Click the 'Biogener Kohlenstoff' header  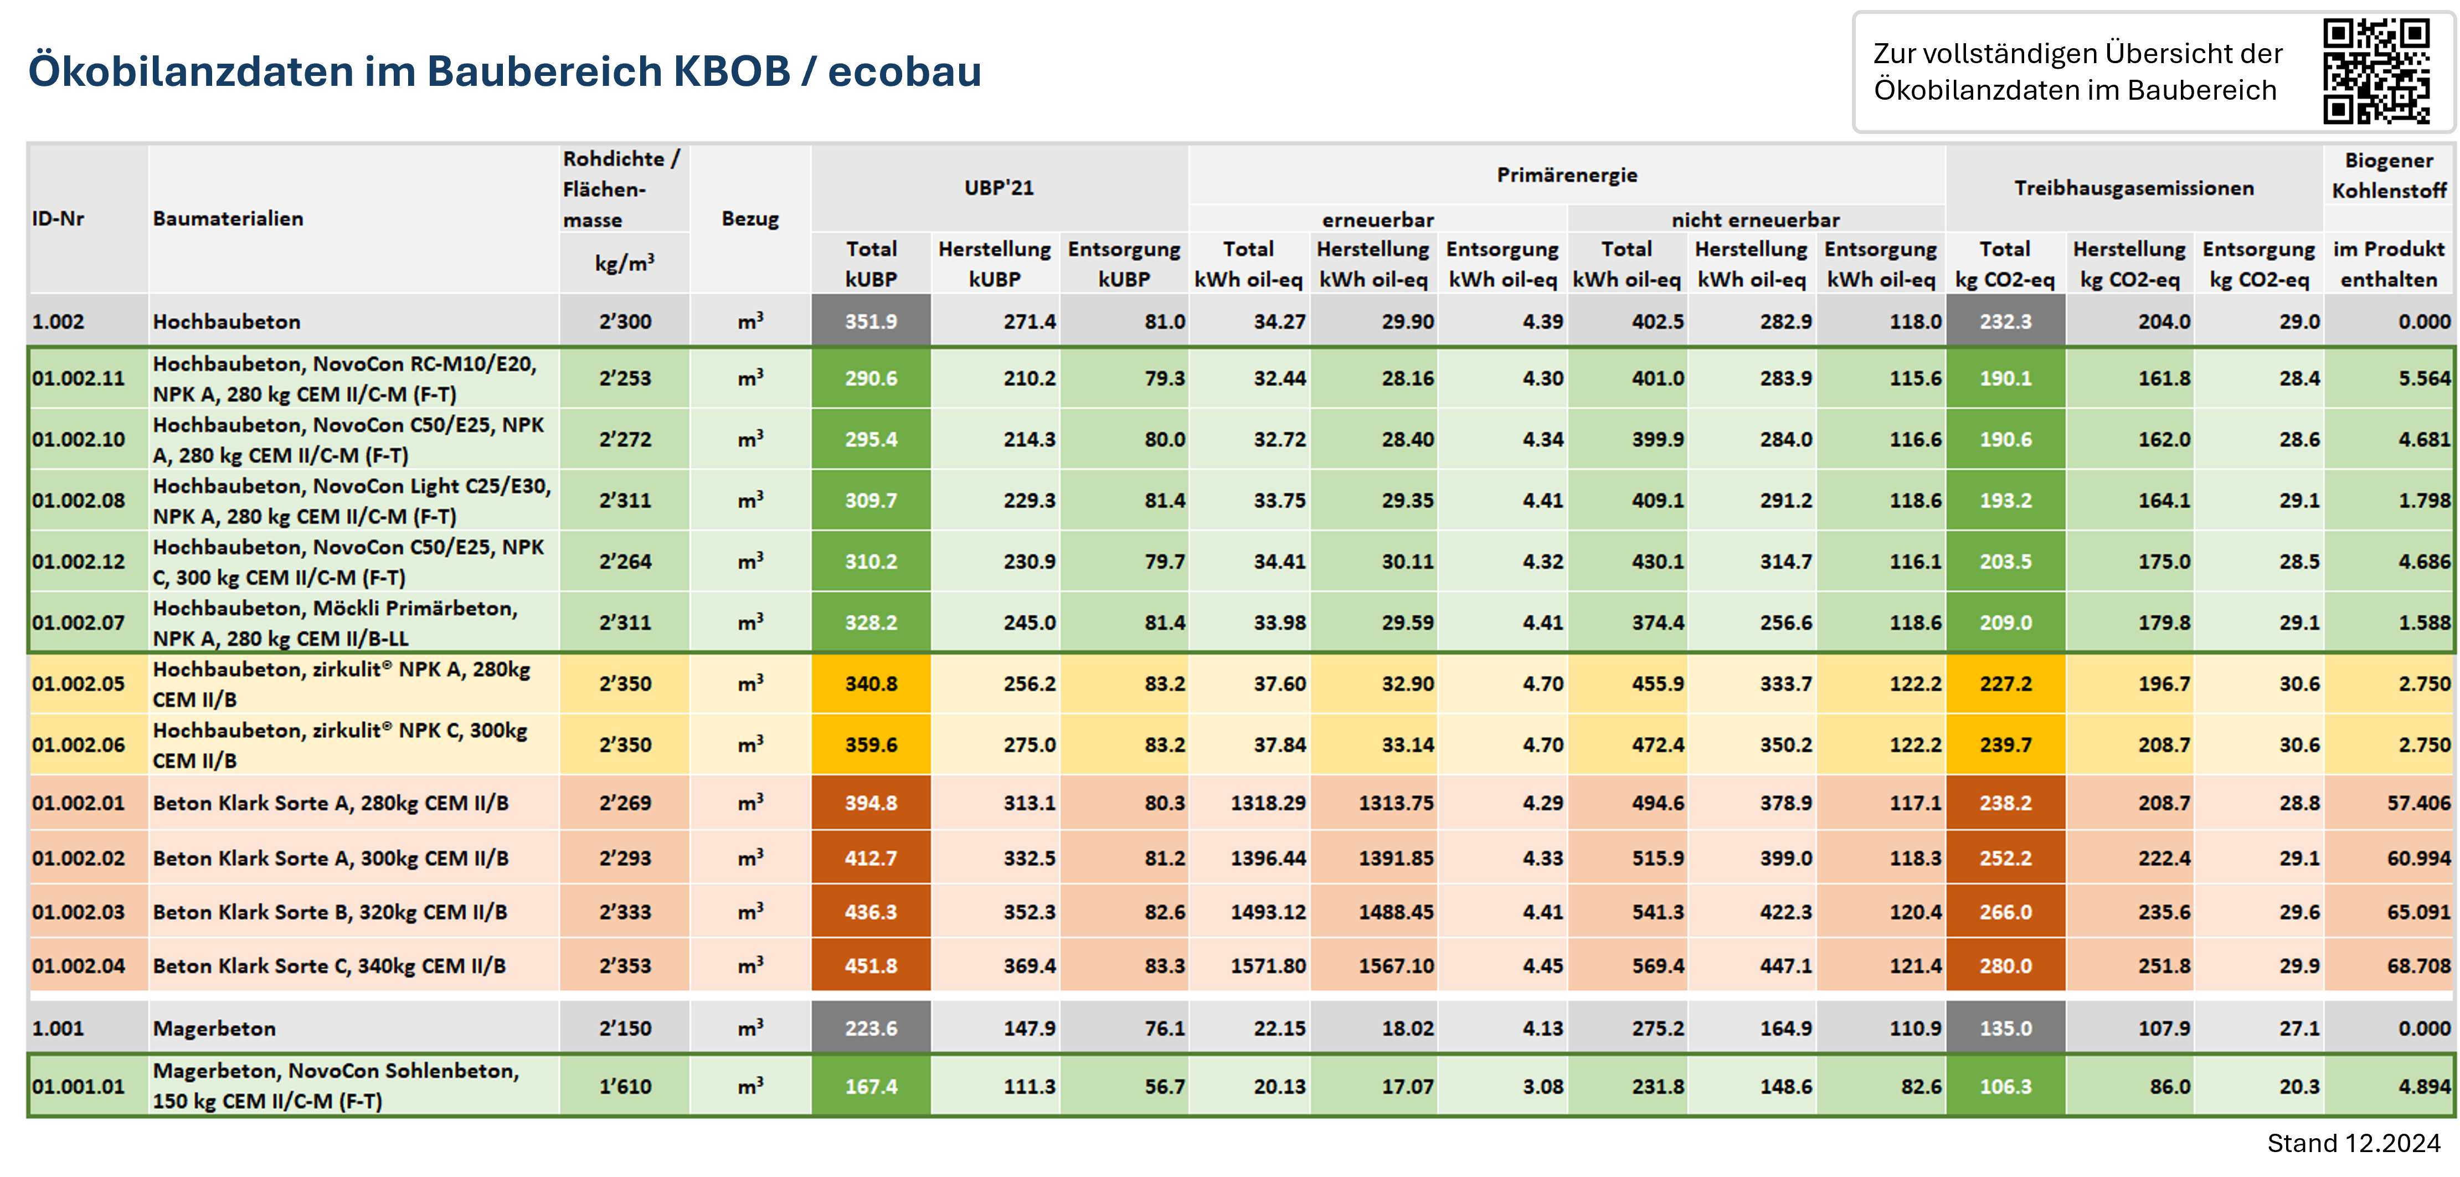click(x=2389, y=175)
